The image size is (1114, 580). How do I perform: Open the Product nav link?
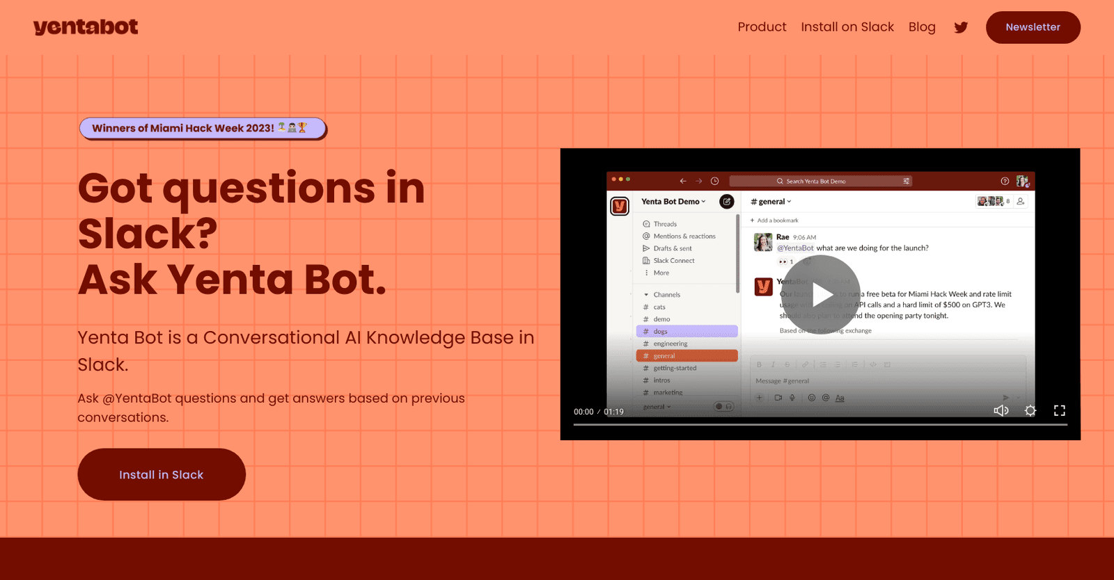click(762, 27)
